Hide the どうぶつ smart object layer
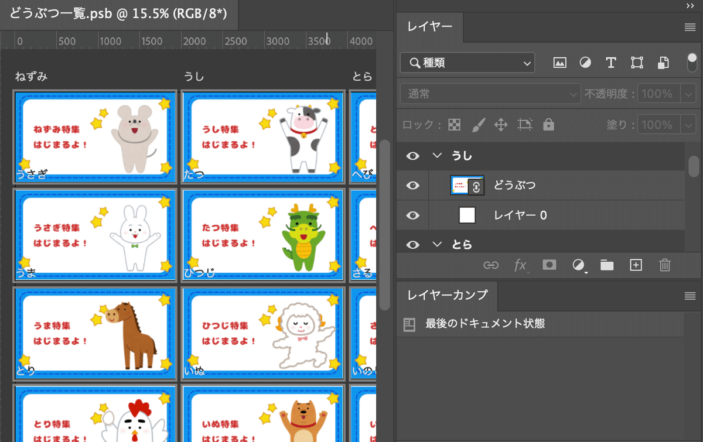Viewport: 703px width, 442px height. (413, 186)
